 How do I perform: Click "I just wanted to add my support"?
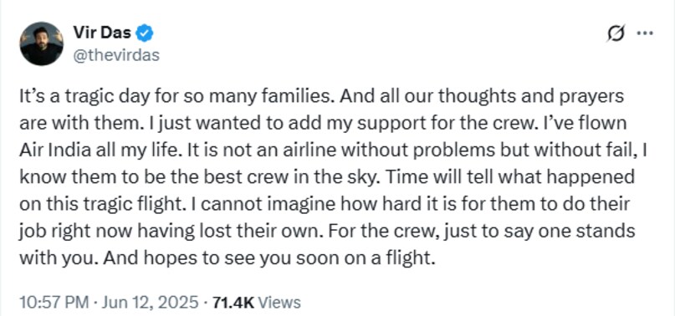pos(269,123)
